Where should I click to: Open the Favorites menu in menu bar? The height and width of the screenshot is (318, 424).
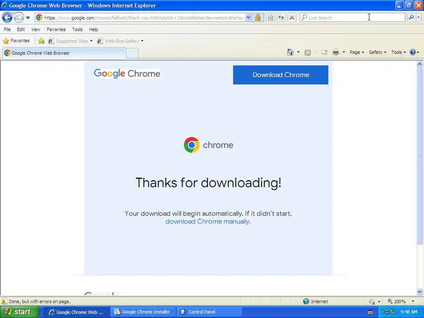tap(56, 29)
